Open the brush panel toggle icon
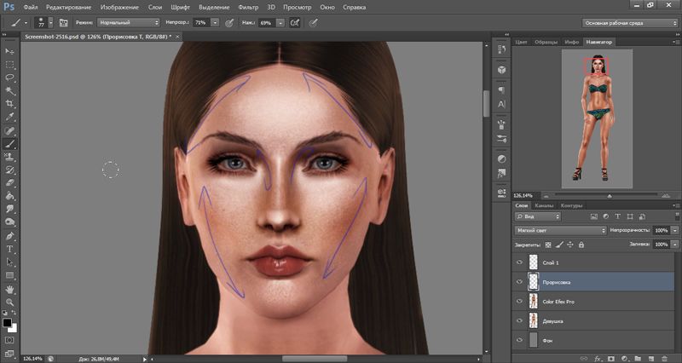Image resolution: width=682 pixels, height=363 pixels. tap(63, 23)
